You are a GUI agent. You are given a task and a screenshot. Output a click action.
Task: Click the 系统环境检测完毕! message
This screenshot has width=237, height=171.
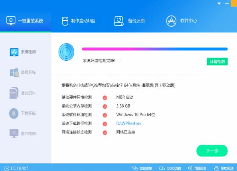(x=99, y=61)
